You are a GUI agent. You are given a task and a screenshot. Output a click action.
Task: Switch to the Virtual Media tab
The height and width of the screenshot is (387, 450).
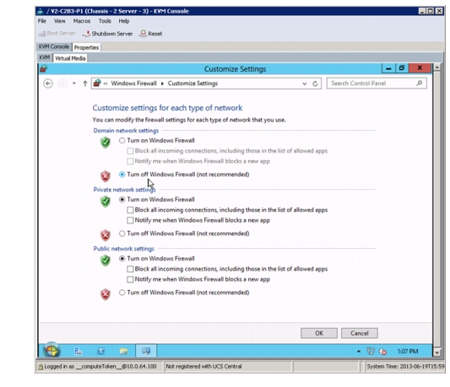pos(70,58)
